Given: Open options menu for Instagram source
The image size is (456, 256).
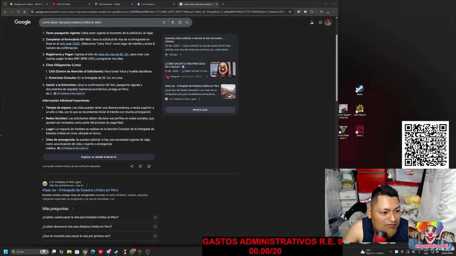Looking at the screenshot, I should coord(207,76).
